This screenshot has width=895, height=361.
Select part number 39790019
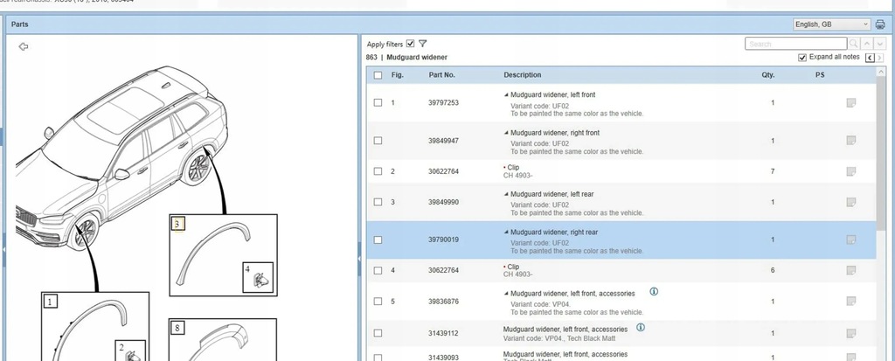(443, 240)
